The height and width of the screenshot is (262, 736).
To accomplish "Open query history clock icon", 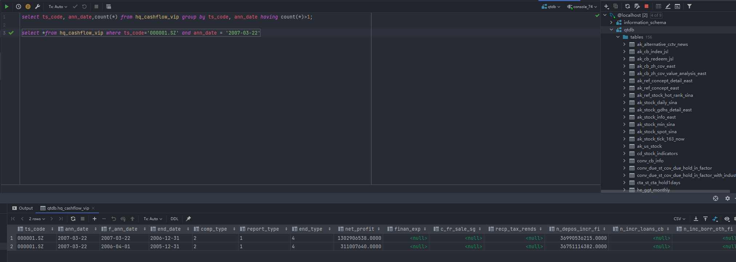I will click(19, 7).
